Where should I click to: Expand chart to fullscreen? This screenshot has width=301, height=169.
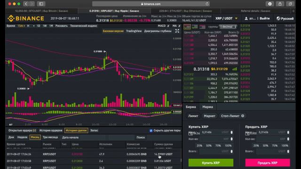click(x=177, y=31)
